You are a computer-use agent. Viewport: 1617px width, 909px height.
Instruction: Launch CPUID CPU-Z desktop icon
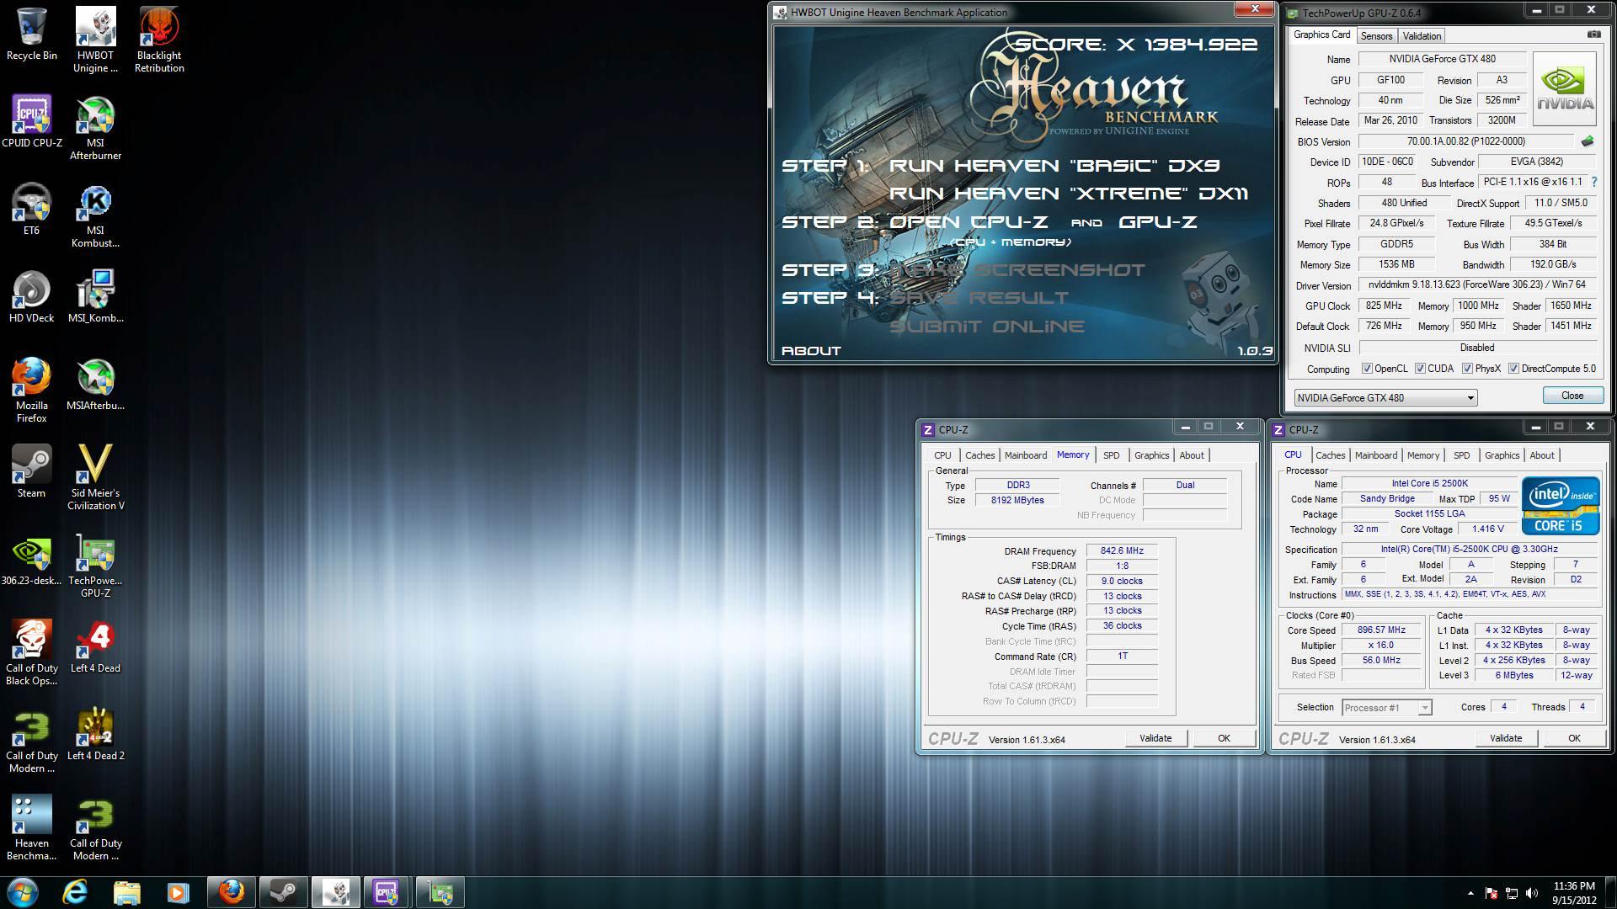tap(32, 122)
